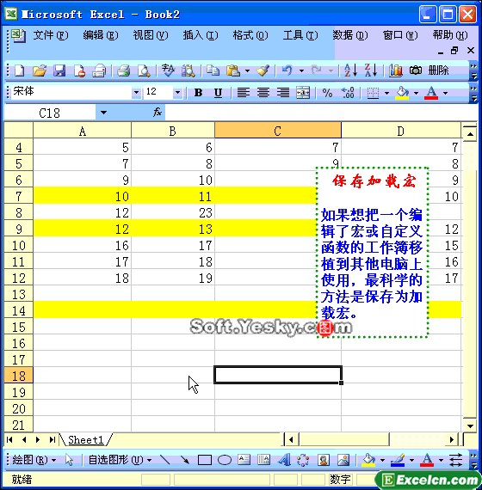482x490 pixels.
Task: Sort descending with the Z-A icon
Action: tap(371, 70)
